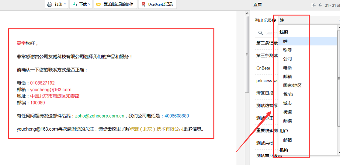340x165 pixels.
Task: Select 姓 under 线索 in the dropdown
Action: click(x=307, y=41)
